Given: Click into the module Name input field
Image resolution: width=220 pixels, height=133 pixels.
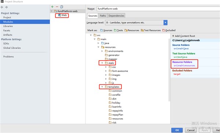Looking at the screenshot, I should (158, 9).
